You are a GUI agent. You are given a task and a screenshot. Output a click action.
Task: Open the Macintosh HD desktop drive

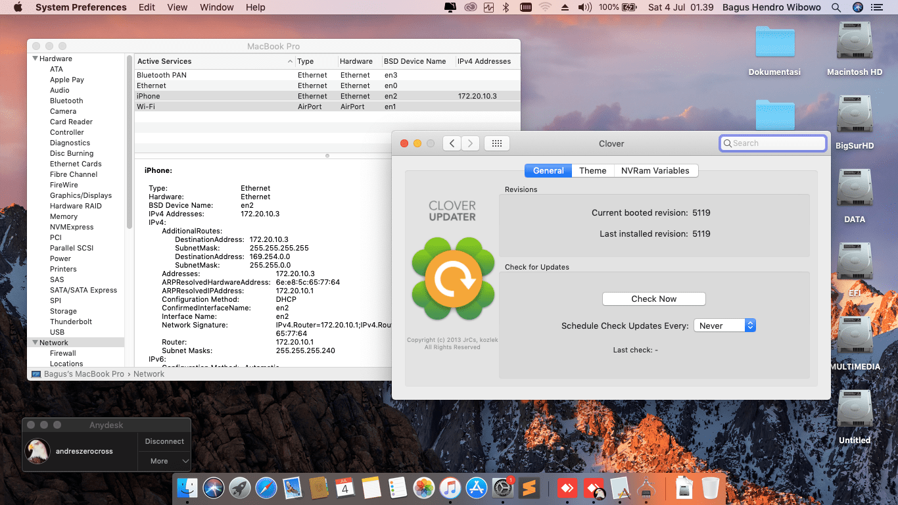click(855, 48)
